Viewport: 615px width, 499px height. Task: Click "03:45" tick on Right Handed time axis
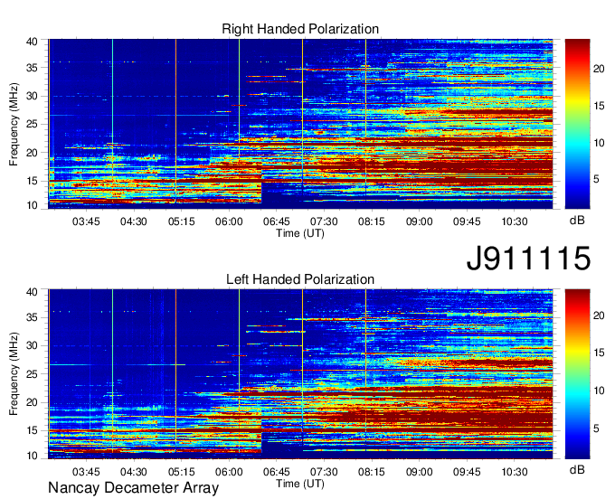point(86,221)
